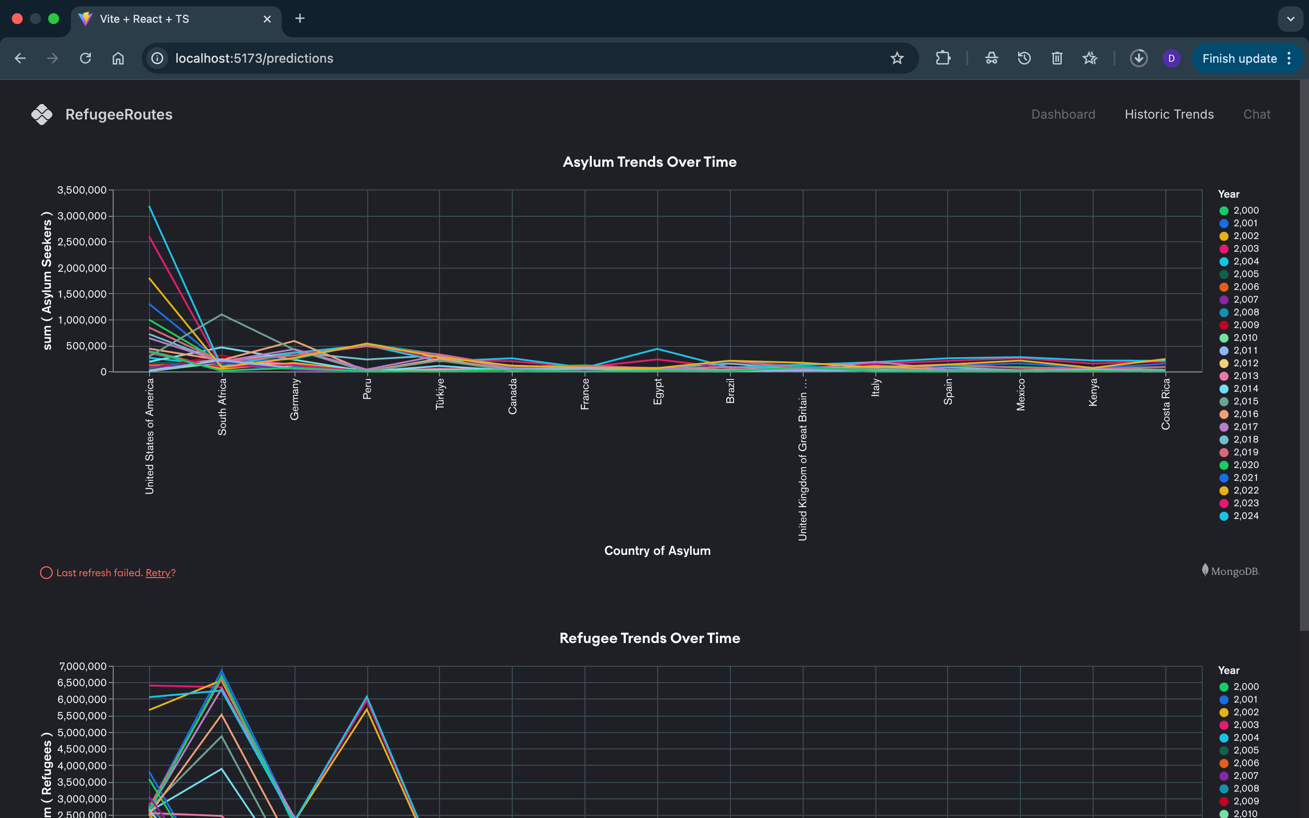This screenshot has height=818, width=1309.
Task: Bookmark this page with the star icon
Action: click(x=897, y=59)
